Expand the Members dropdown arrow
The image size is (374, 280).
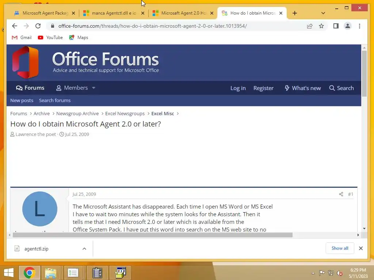click(94, 88)
